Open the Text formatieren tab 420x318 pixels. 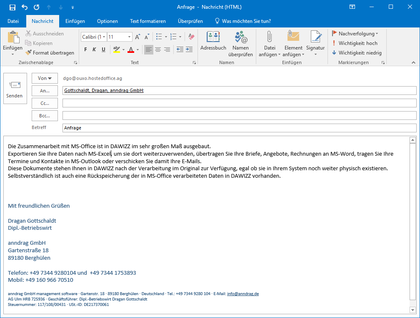pos(148,21)
